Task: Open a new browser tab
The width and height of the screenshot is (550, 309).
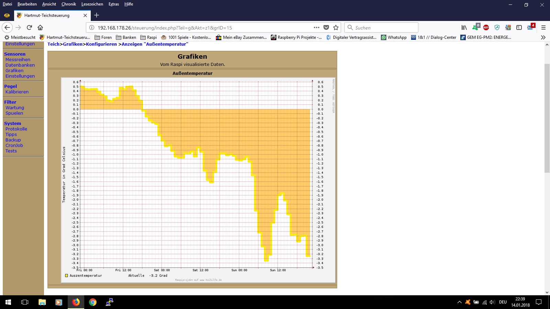Action: pyautogui.click(x=97, y=15)
